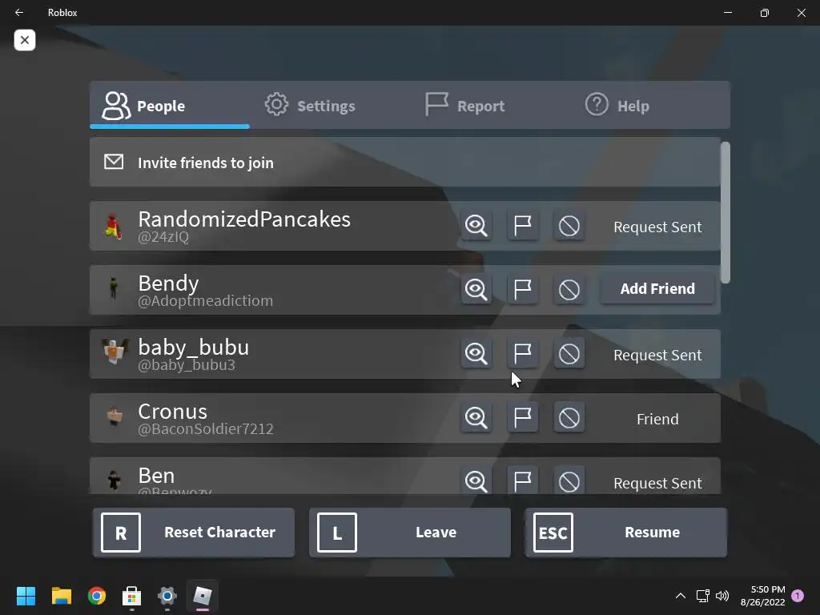Screen dimensions: 820x615
Task: Block Bendy with the block icon
Action: (x=569, y=290)
